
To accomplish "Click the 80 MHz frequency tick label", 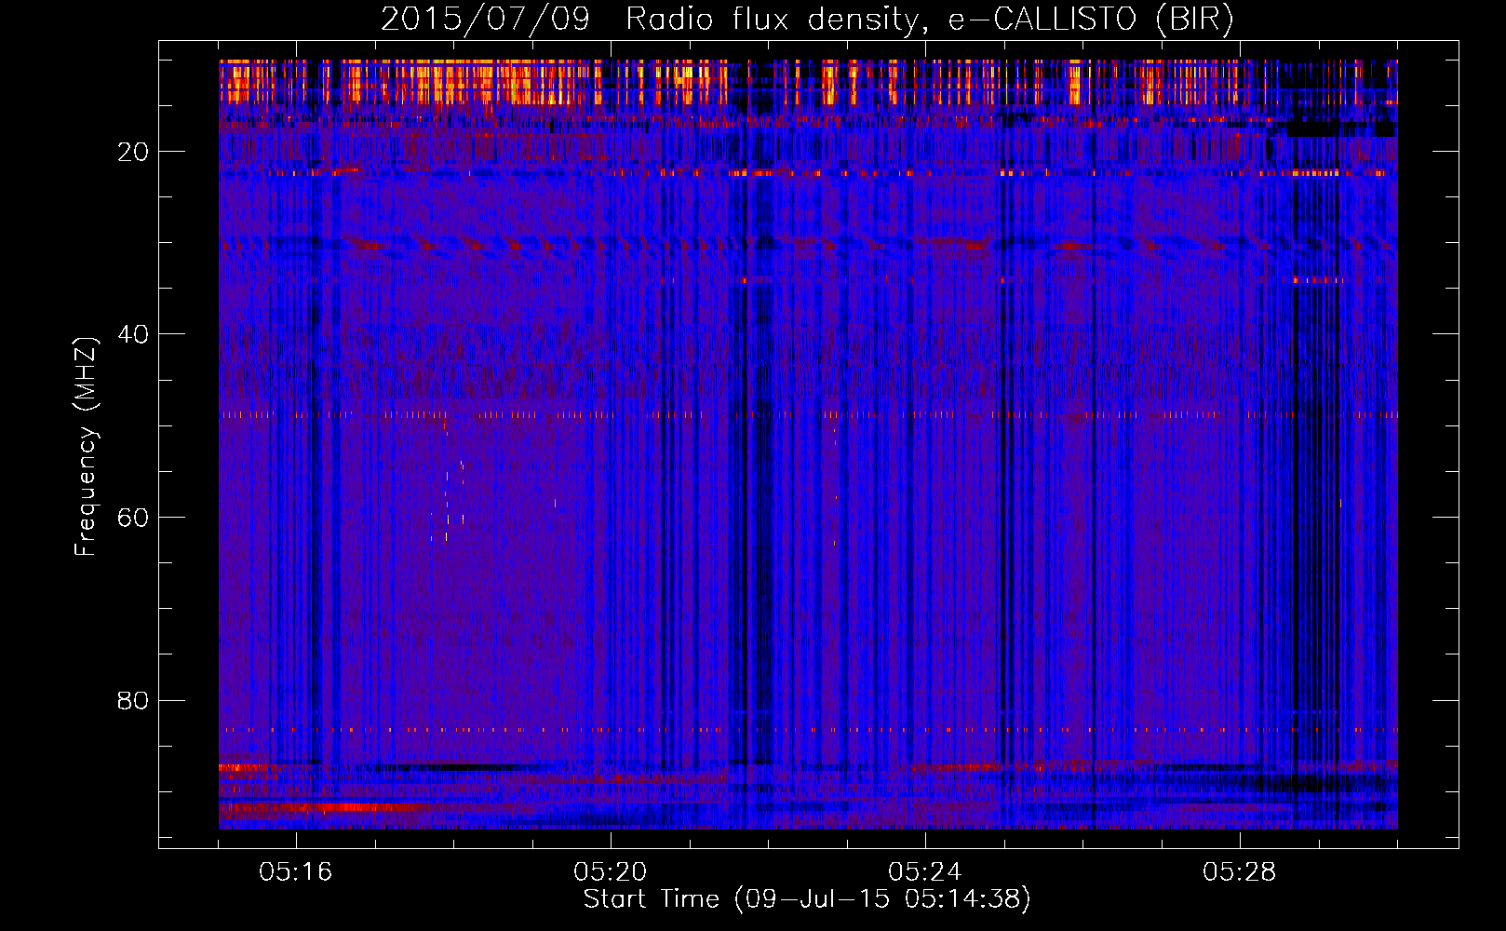I will (x=133, y=700).
